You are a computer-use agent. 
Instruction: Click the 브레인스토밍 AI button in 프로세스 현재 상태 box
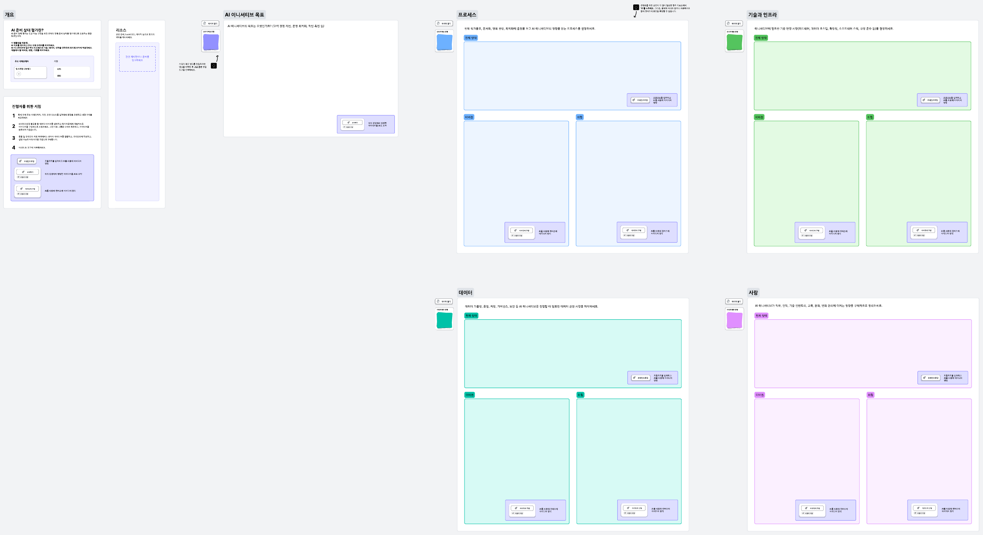point(640,100)
